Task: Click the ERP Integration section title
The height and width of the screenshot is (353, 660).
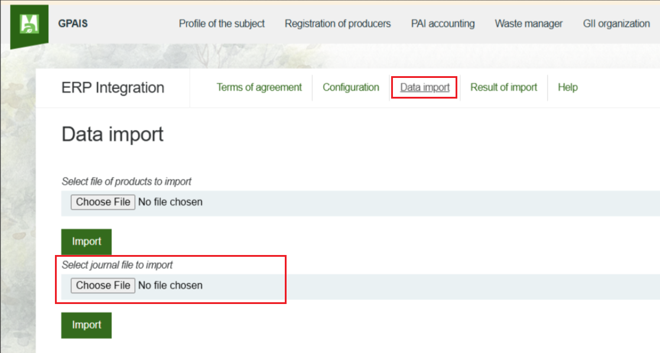Action: pyautogui.click(x=113, y=88)
